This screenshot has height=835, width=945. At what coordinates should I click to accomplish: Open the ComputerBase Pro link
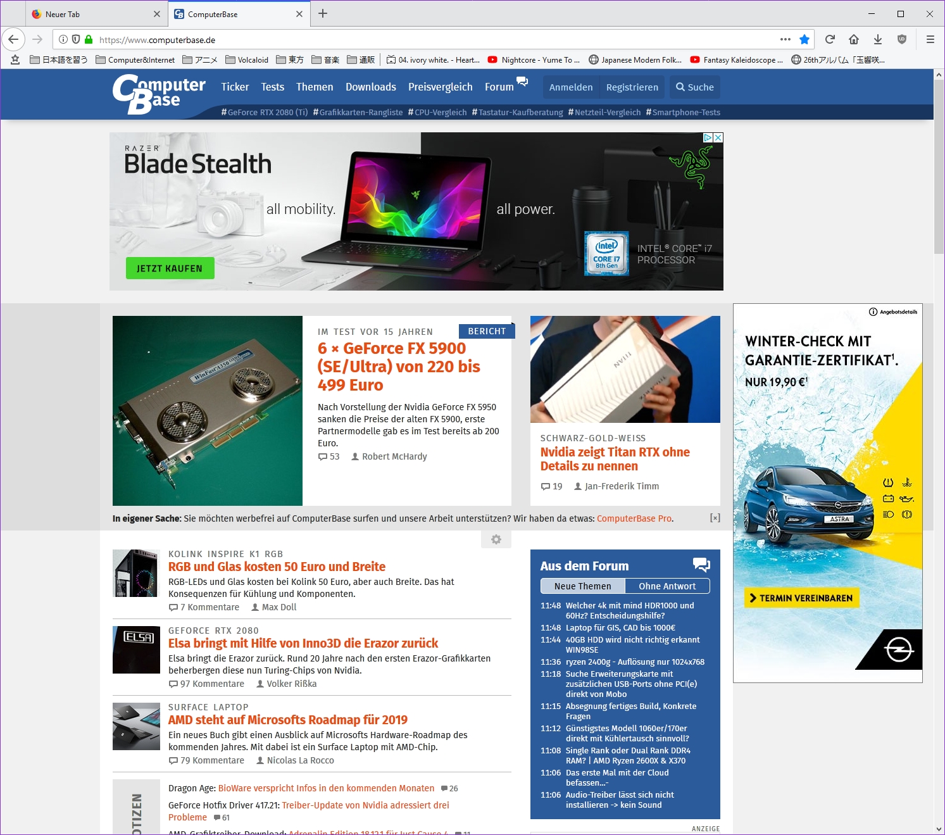(634, 518)
